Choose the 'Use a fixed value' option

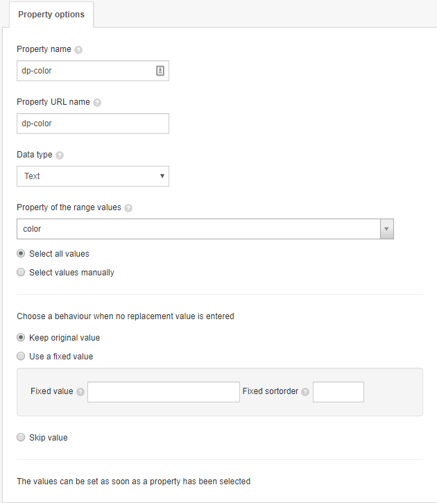[21, 356]
